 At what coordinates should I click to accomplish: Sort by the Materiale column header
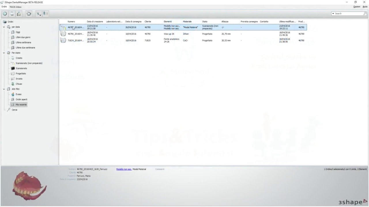(187, 22)
